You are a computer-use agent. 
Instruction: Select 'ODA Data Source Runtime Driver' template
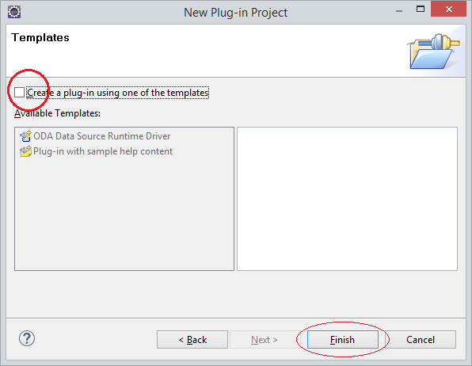click(101, 136)
